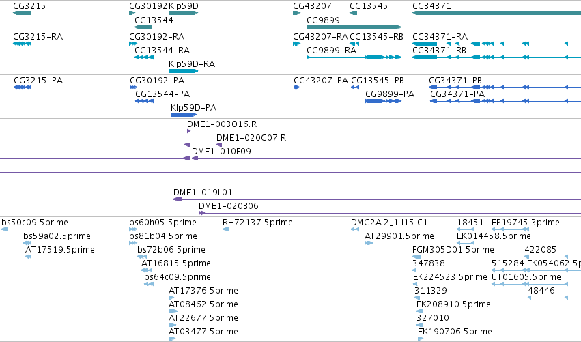
Task: Select EST AT29901.5prime
Action: [399, 236]
